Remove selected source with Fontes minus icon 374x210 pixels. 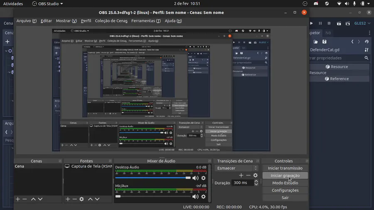pos(75,199)
